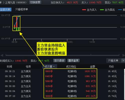
Task: Click the red buy bar in chart
Action: [x=17, y=22]
